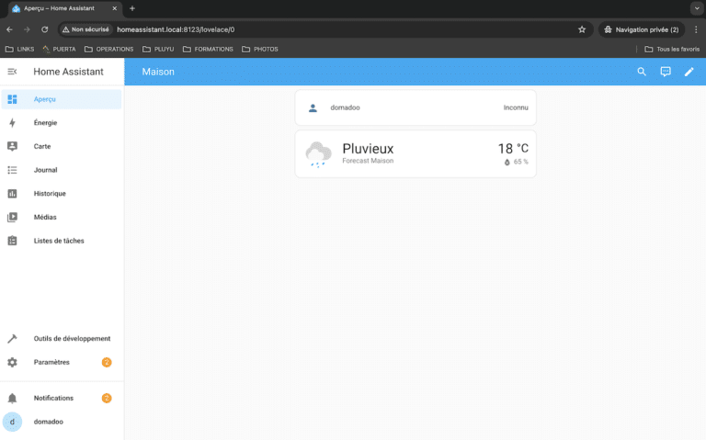Click the Pluvieux weather card title

click(x=368, y=149)
